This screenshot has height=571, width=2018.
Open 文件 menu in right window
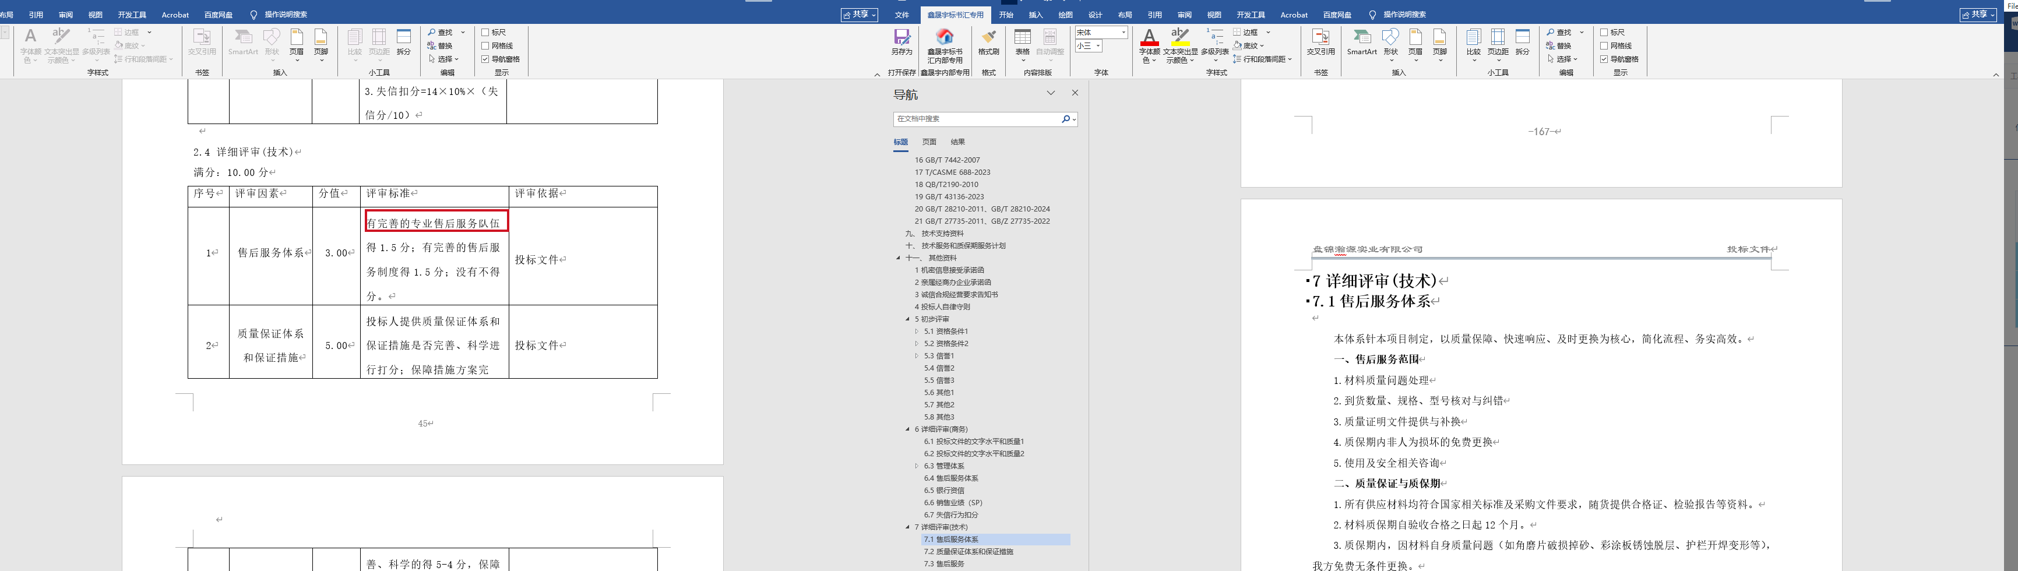point(901,15)
